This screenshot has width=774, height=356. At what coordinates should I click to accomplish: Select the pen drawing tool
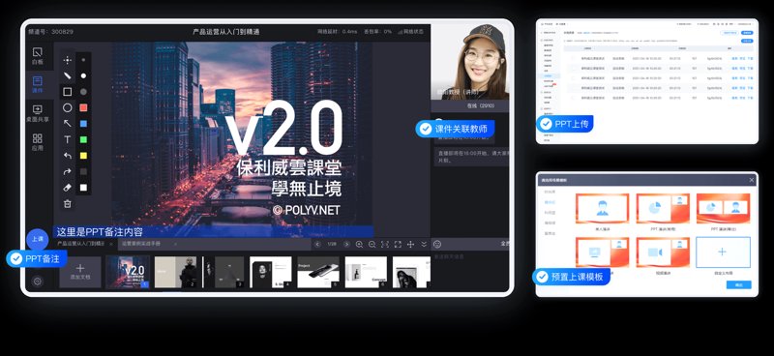click(68, 76)
